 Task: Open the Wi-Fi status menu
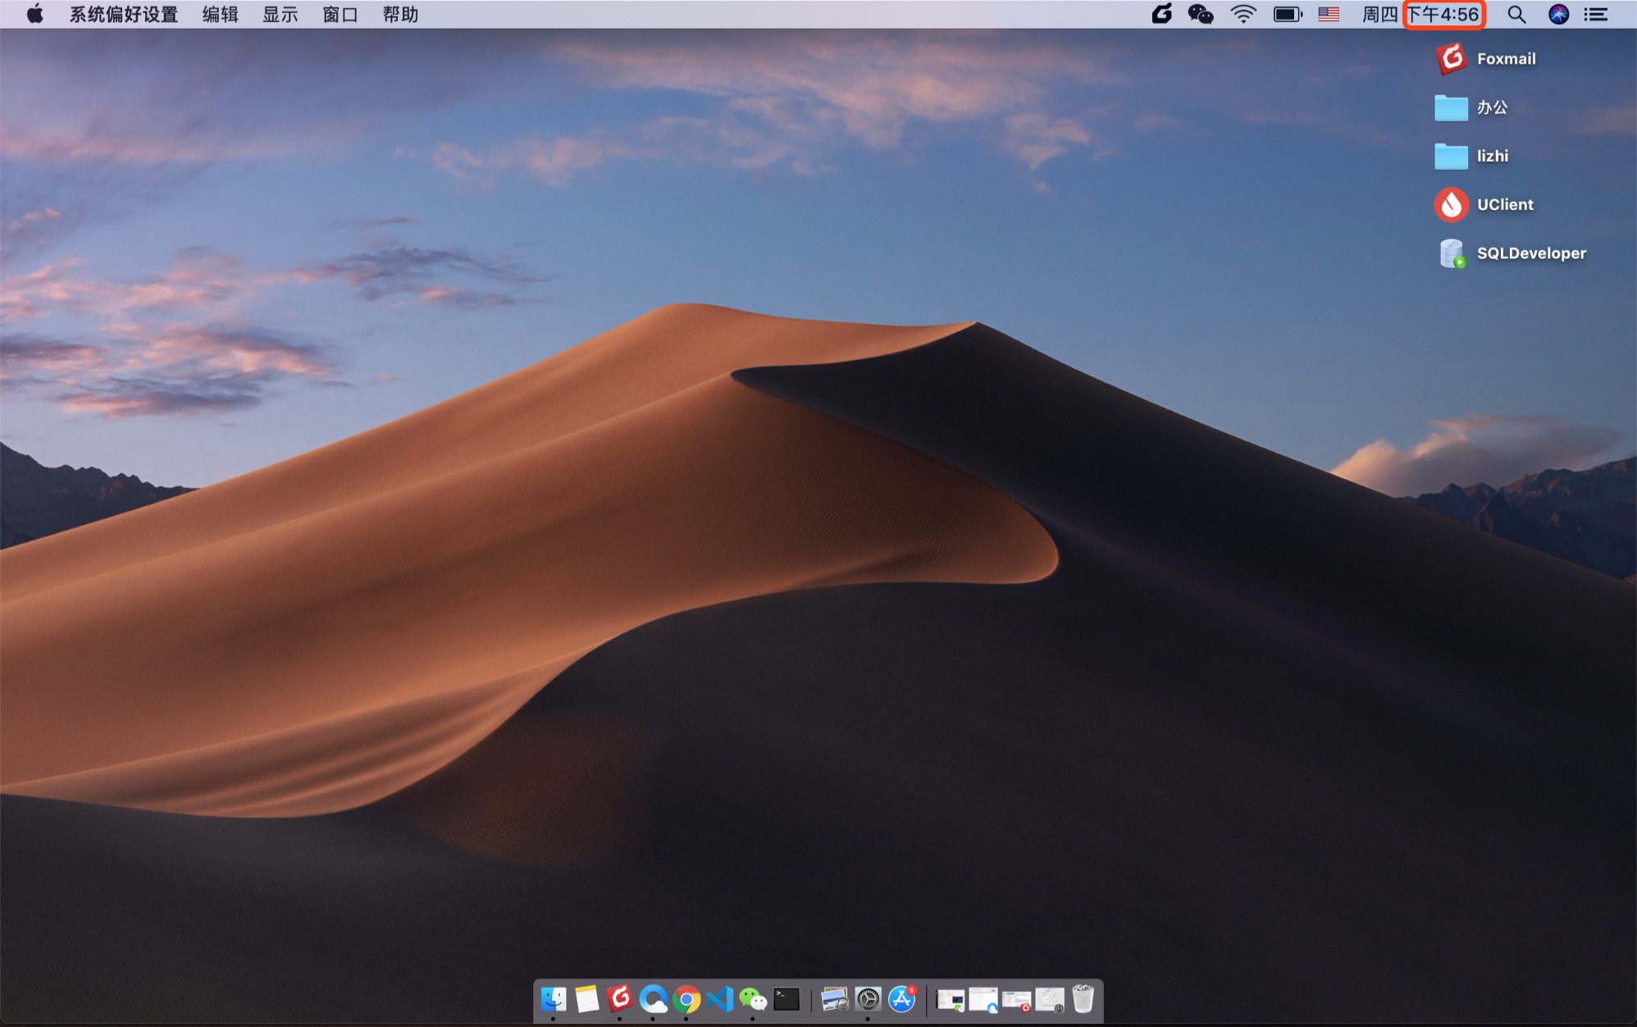(x=1243, y=14)
